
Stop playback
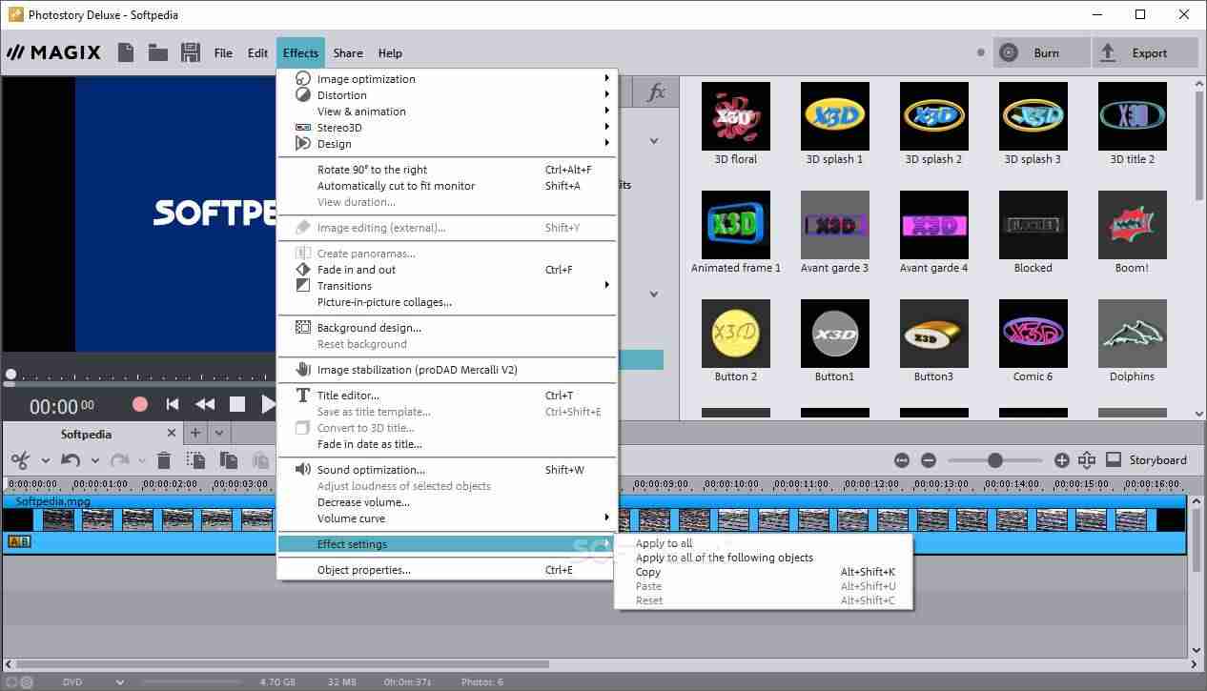[x=237, y=404]
